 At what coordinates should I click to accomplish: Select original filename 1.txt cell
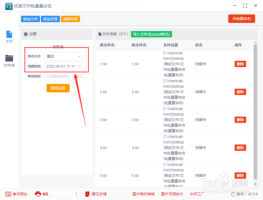point(103,64)
